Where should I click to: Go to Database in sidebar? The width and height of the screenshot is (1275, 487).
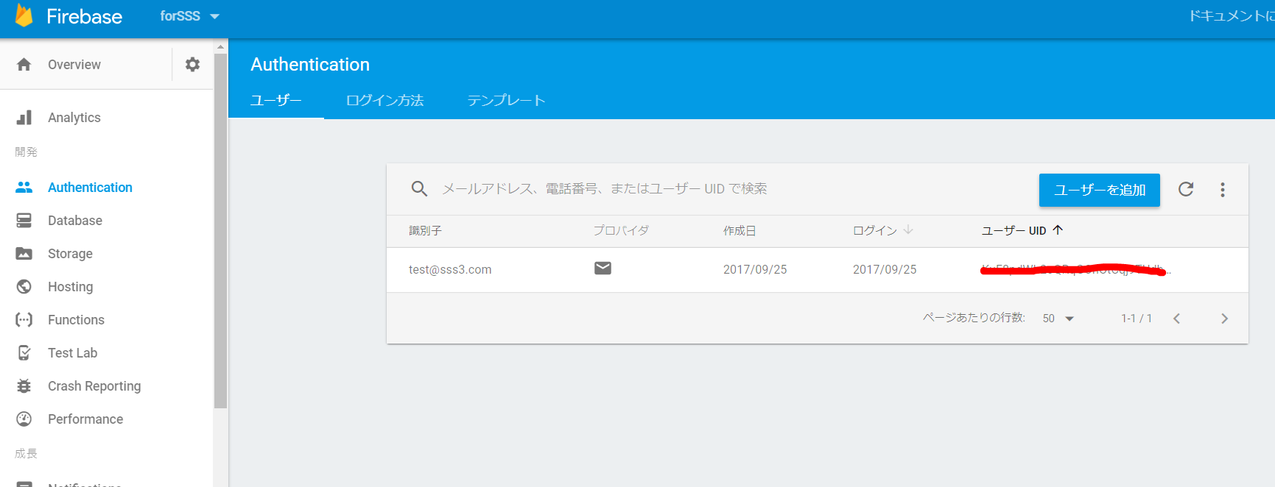pos(75,221)
